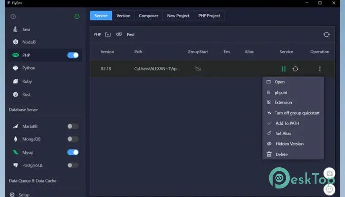345x197 pixels.
Task: Choose Open from the context menu
Action: [293, 82]
